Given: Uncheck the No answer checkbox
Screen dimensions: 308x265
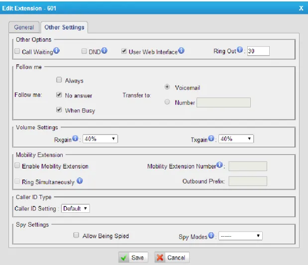Looking at the screenshot, I should click(59, 95).
